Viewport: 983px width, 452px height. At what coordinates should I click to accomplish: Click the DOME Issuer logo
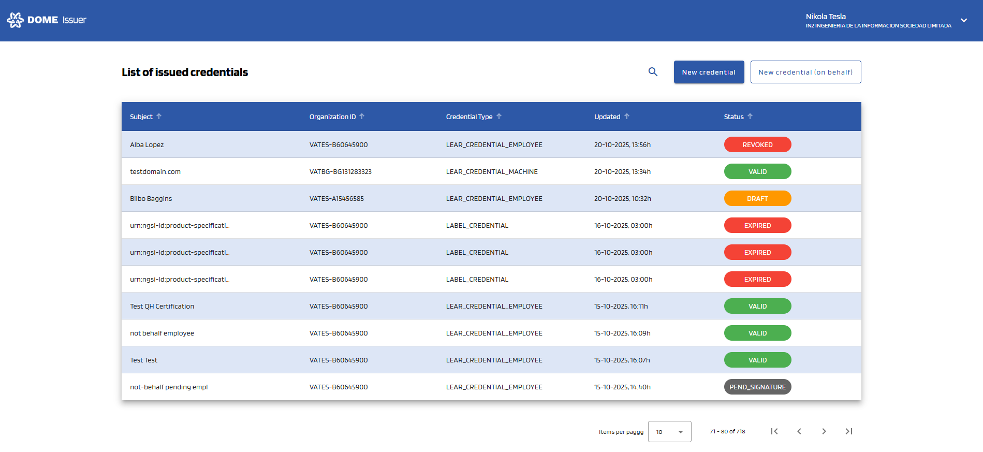pyautogui.click(x=47, y=20)
